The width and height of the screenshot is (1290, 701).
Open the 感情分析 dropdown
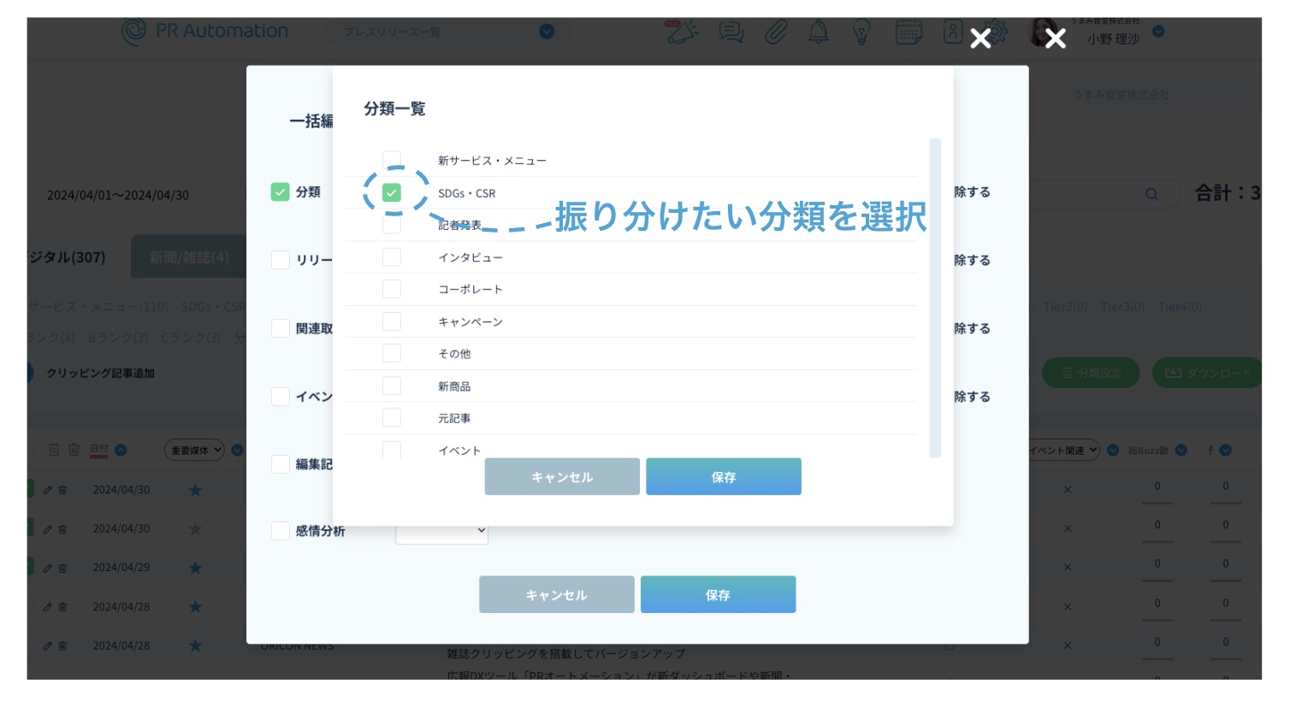pos(441,531)
